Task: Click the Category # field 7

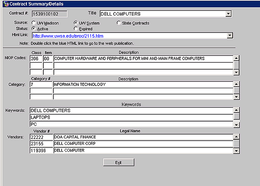Action: (x=41, y=84)
